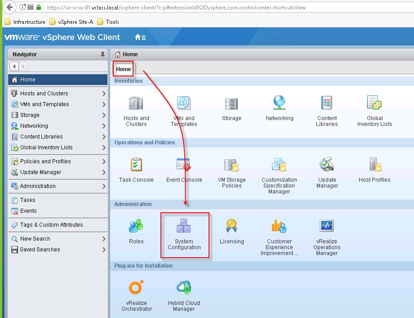Open Customization Specification Manager icon
The width and height of the screenshot is (414, 318).
pos(279,165)
